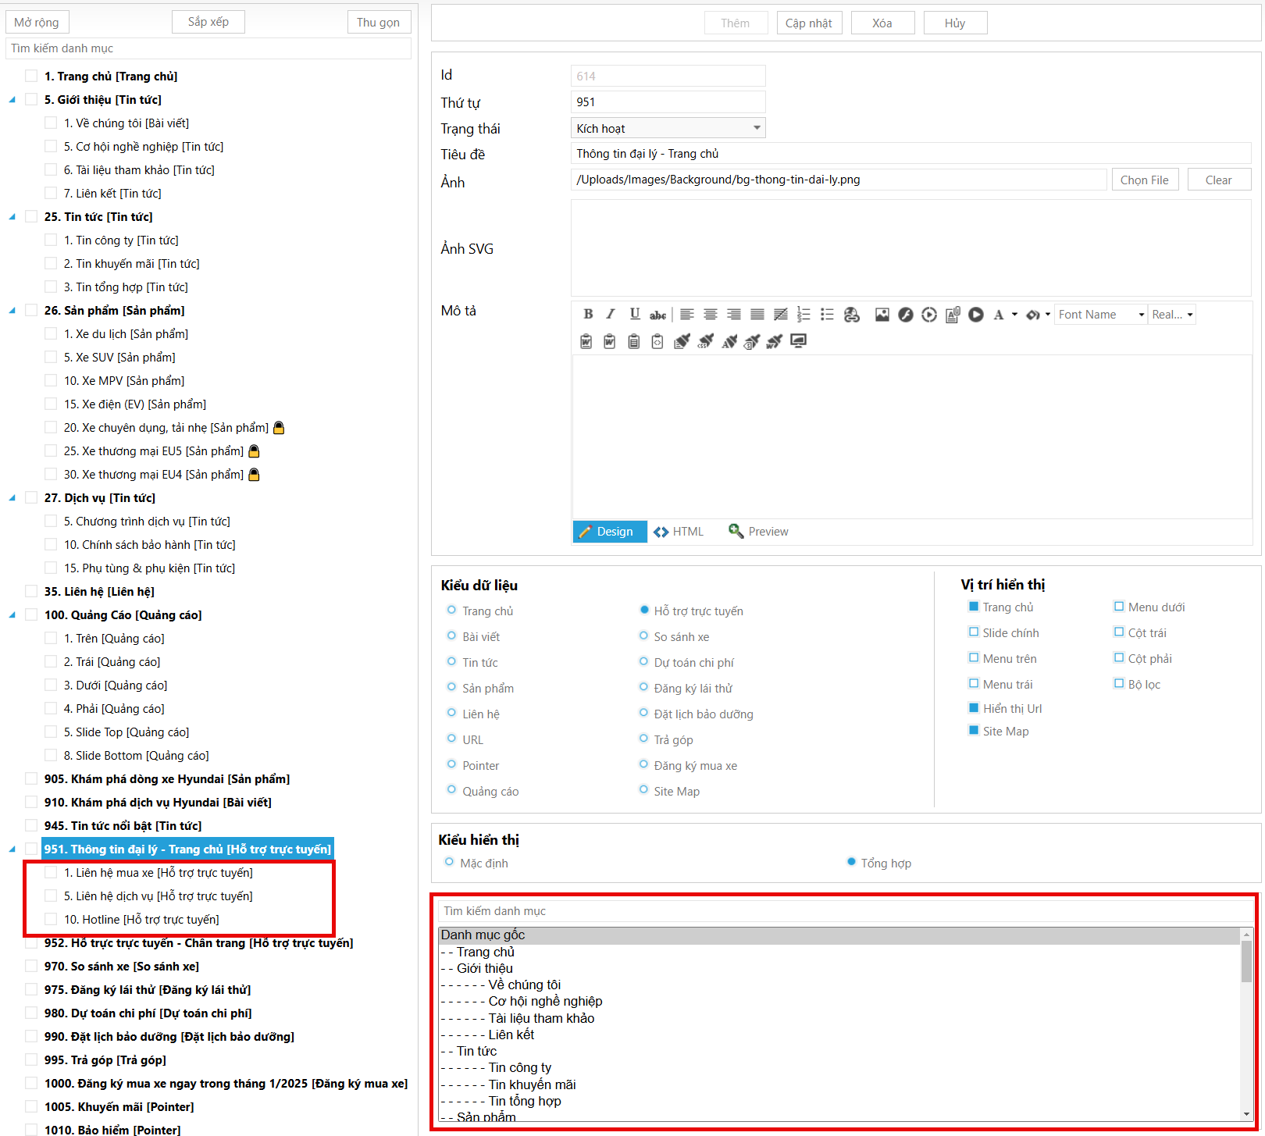Switch to the Preview tab
Screen dimensions: 1265x1136
pyautogui.click(x=758, y=532)
